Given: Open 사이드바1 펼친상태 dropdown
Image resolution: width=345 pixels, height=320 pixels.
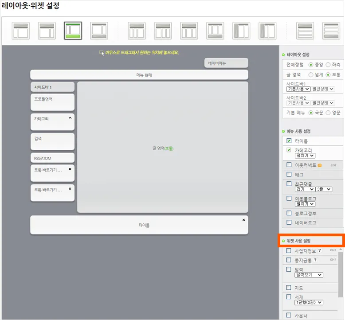Looking at the screenshot, I should 323,89.
